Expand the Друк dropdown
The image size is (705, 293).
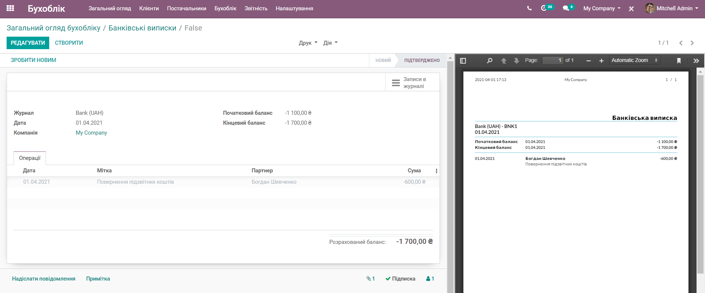(x=308, y=43)
